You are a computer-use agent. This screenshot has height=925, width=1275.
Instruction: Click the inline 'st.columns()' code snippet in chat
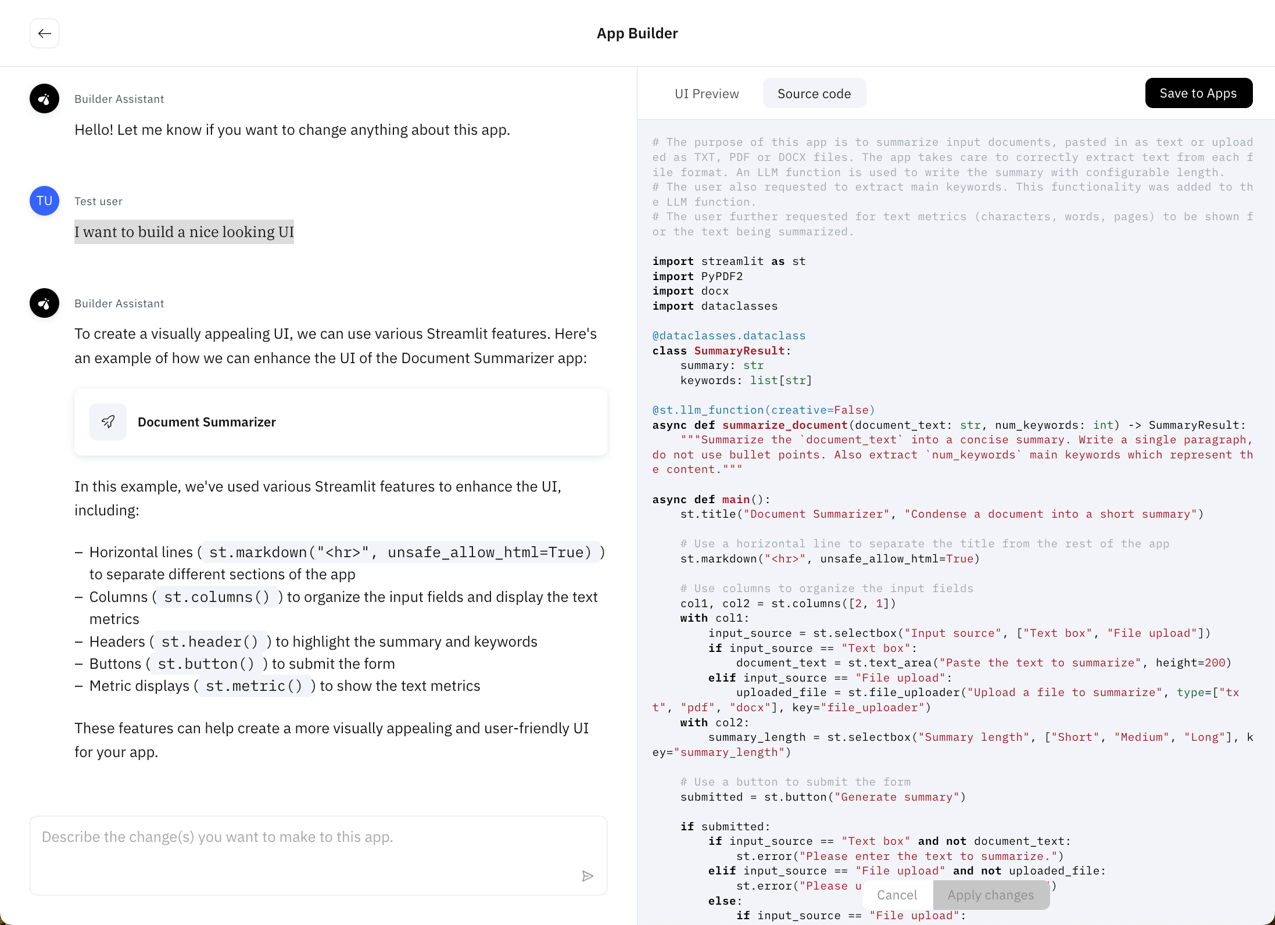[x=217, y=597]
